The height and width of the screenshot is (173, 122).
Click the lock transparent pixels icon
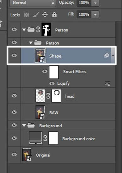coord(27,15)
